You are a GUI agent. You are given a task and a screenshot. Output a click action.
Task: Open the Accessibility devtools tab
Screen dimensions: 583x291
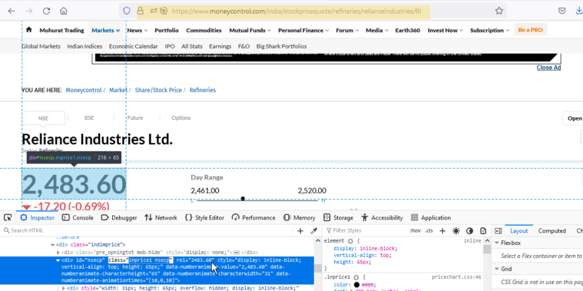coord(382,218)
